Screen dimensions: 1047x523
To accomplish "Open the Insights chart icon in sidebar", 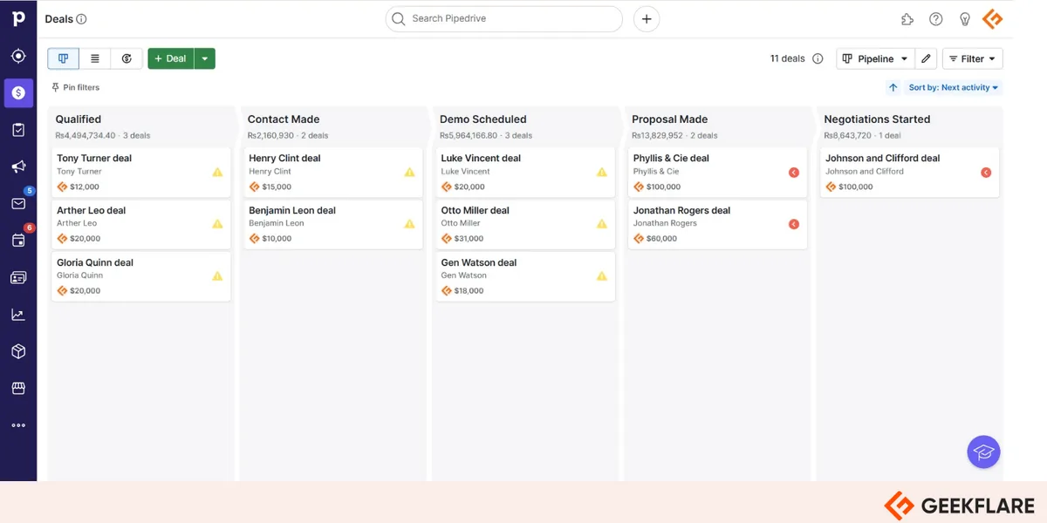I will (x=18, y=315).
